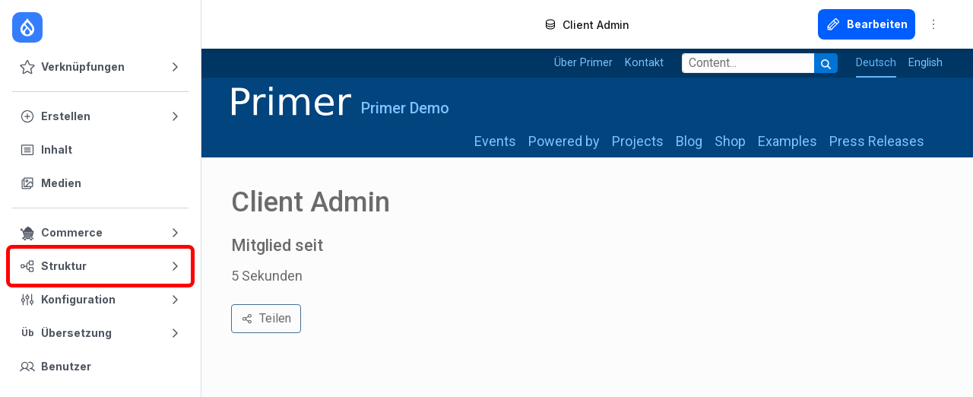973x397 pixels.
Task: Click the Struktur hierarchy icon
Action: (27, 266)
